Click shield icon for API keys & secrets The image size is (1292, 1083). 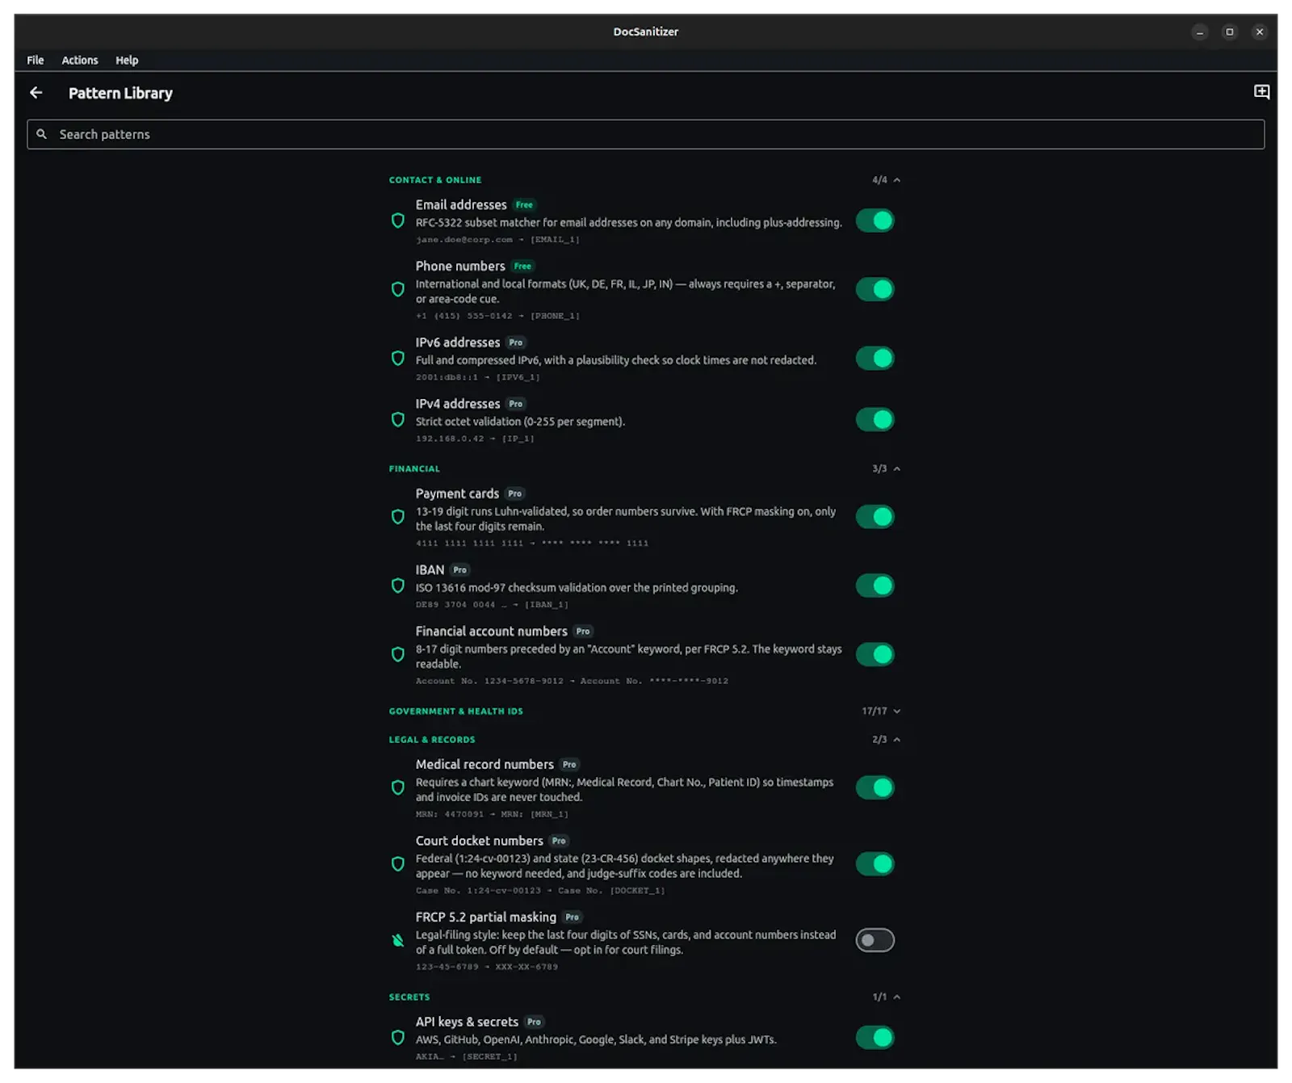[x=397, y=1038]
